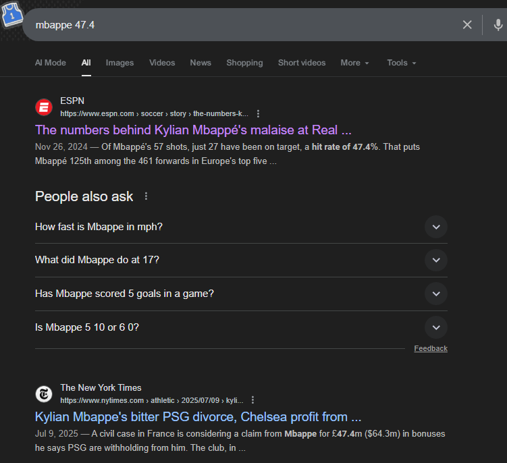Open the jersey doodle logo

[11, 14]
